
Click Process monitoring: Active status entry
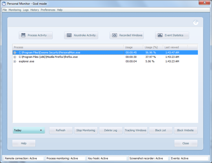(x=65, y=158)
